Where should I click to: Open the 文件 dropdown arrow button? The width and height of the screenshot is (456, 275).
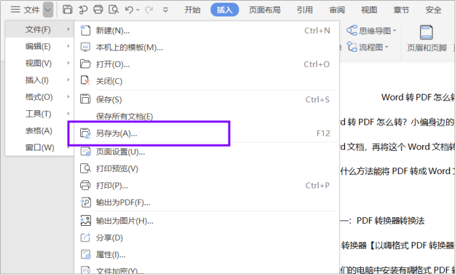pos(48,10)
